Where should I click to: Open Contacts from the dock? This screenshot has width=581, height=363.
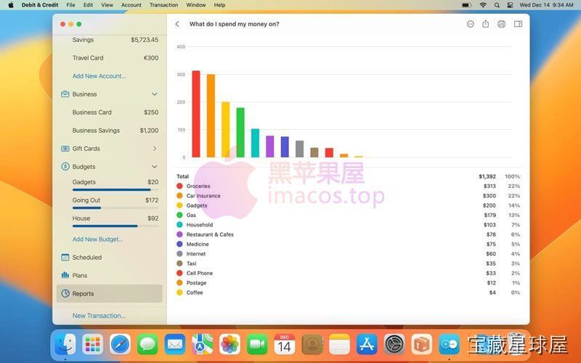[312, 344]
